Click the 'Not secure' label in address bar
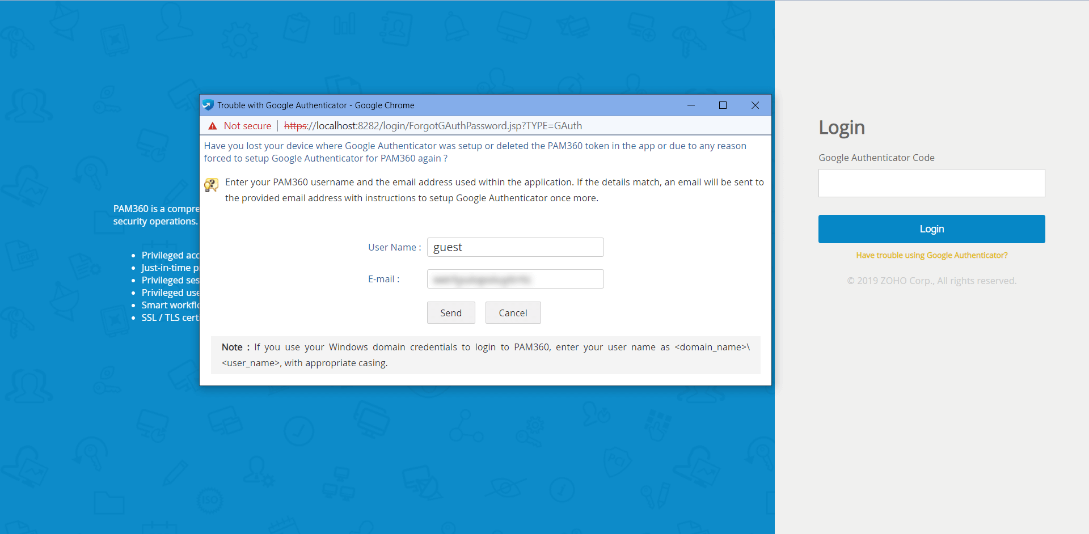This screenshot has height=534, width=1089. click(247, 126)
